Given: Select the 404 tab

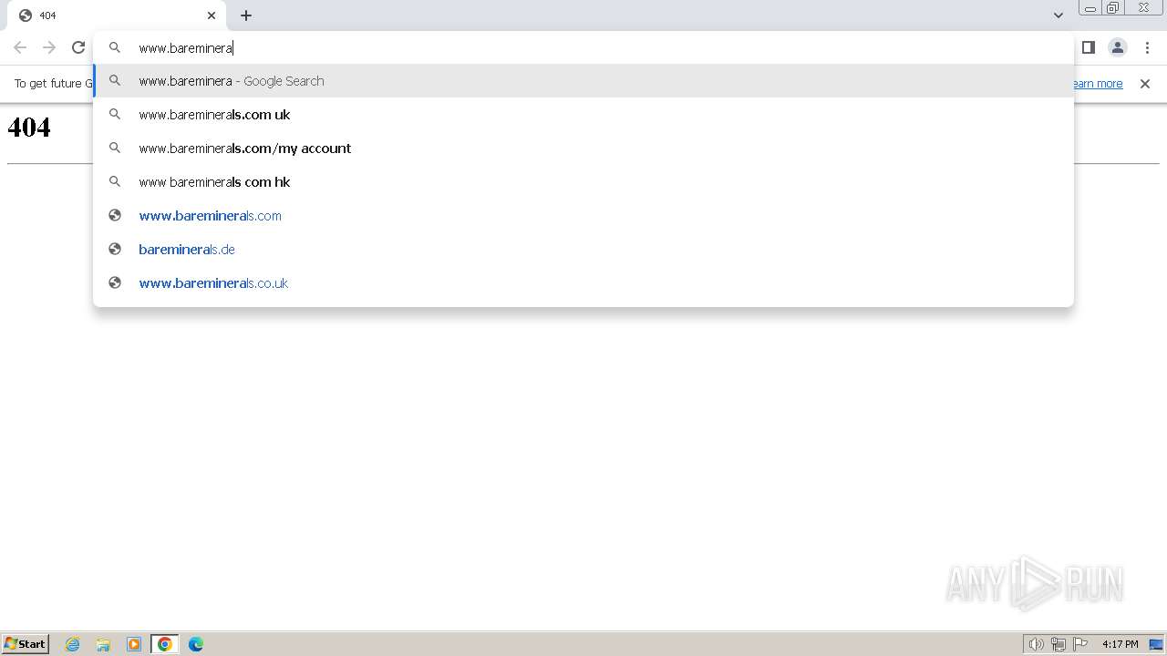Looking at the screenshot, I should (117, 15).
